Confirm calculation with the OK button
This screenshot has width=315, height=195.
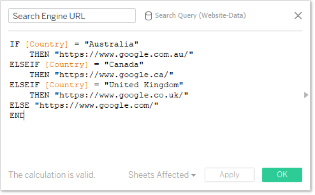(x=282, y=175)
